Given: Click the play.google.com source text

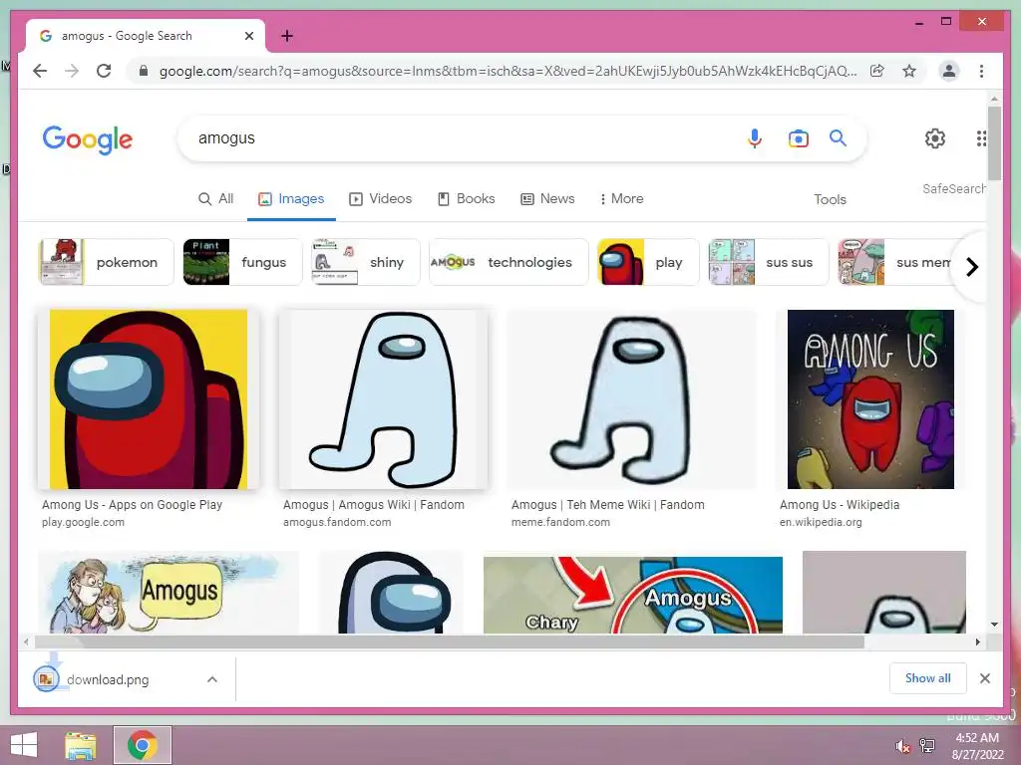Looking at the screenshot, I should click(x=83, y=522).
